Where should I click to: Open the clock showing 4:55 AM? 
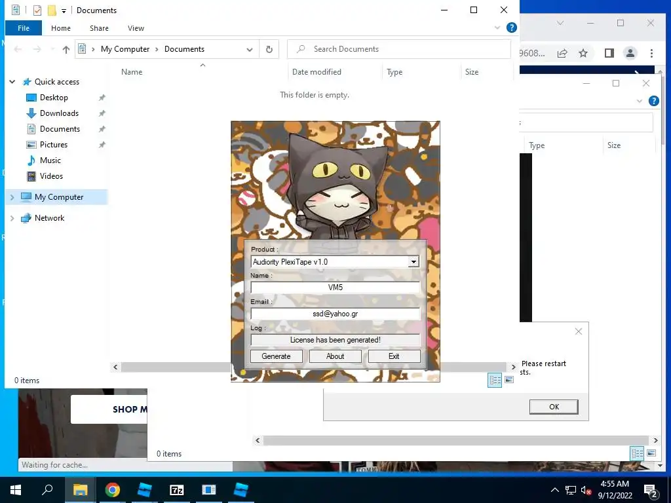[615, 490]
